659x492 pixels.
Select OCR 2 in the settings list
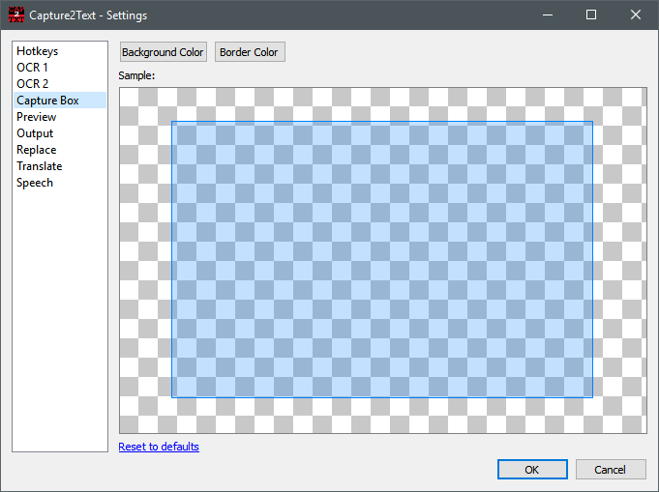click(60, 84)
